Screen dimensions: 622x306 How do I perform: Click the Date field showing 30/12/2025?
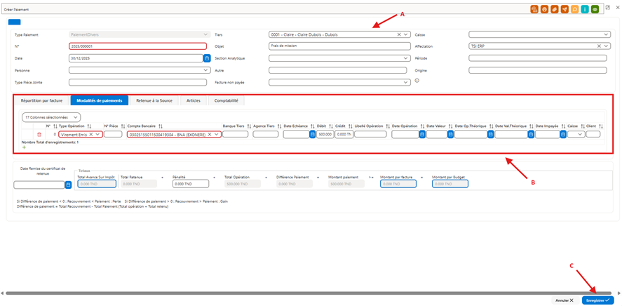pos(136,58)
